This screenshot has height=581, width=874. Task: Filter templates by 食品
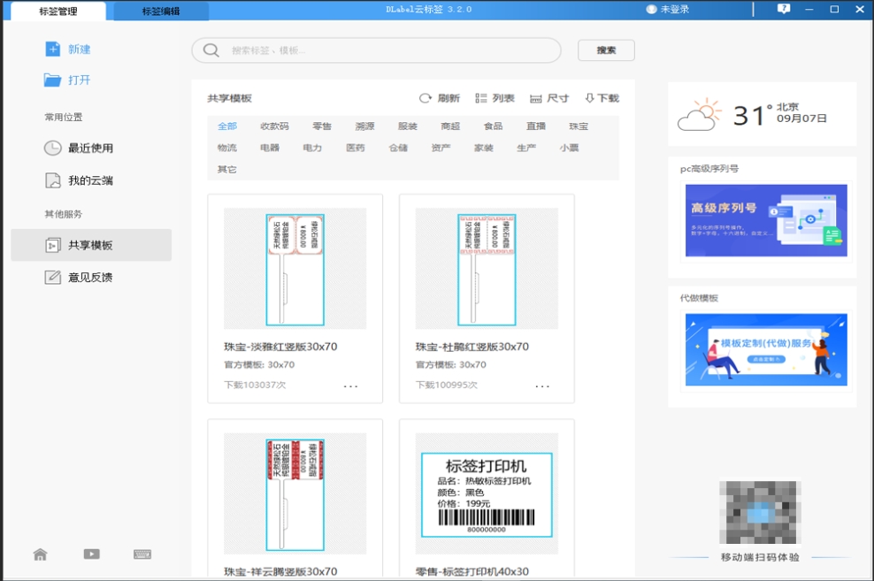(494, 126)
